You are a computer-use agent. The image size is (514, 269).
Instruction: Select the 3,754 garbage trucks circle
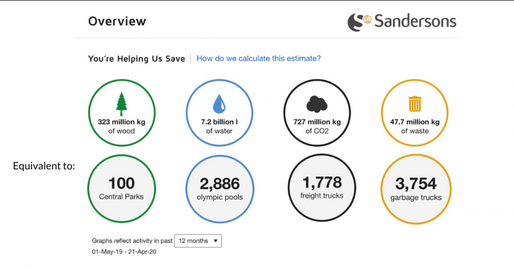tap(416, 189)
